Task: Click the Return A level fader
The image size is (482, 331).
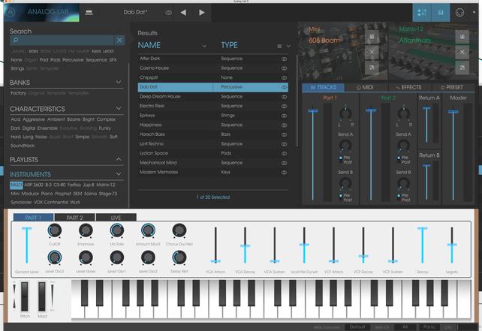Action: pyautogui.click(x=426, y=108)
